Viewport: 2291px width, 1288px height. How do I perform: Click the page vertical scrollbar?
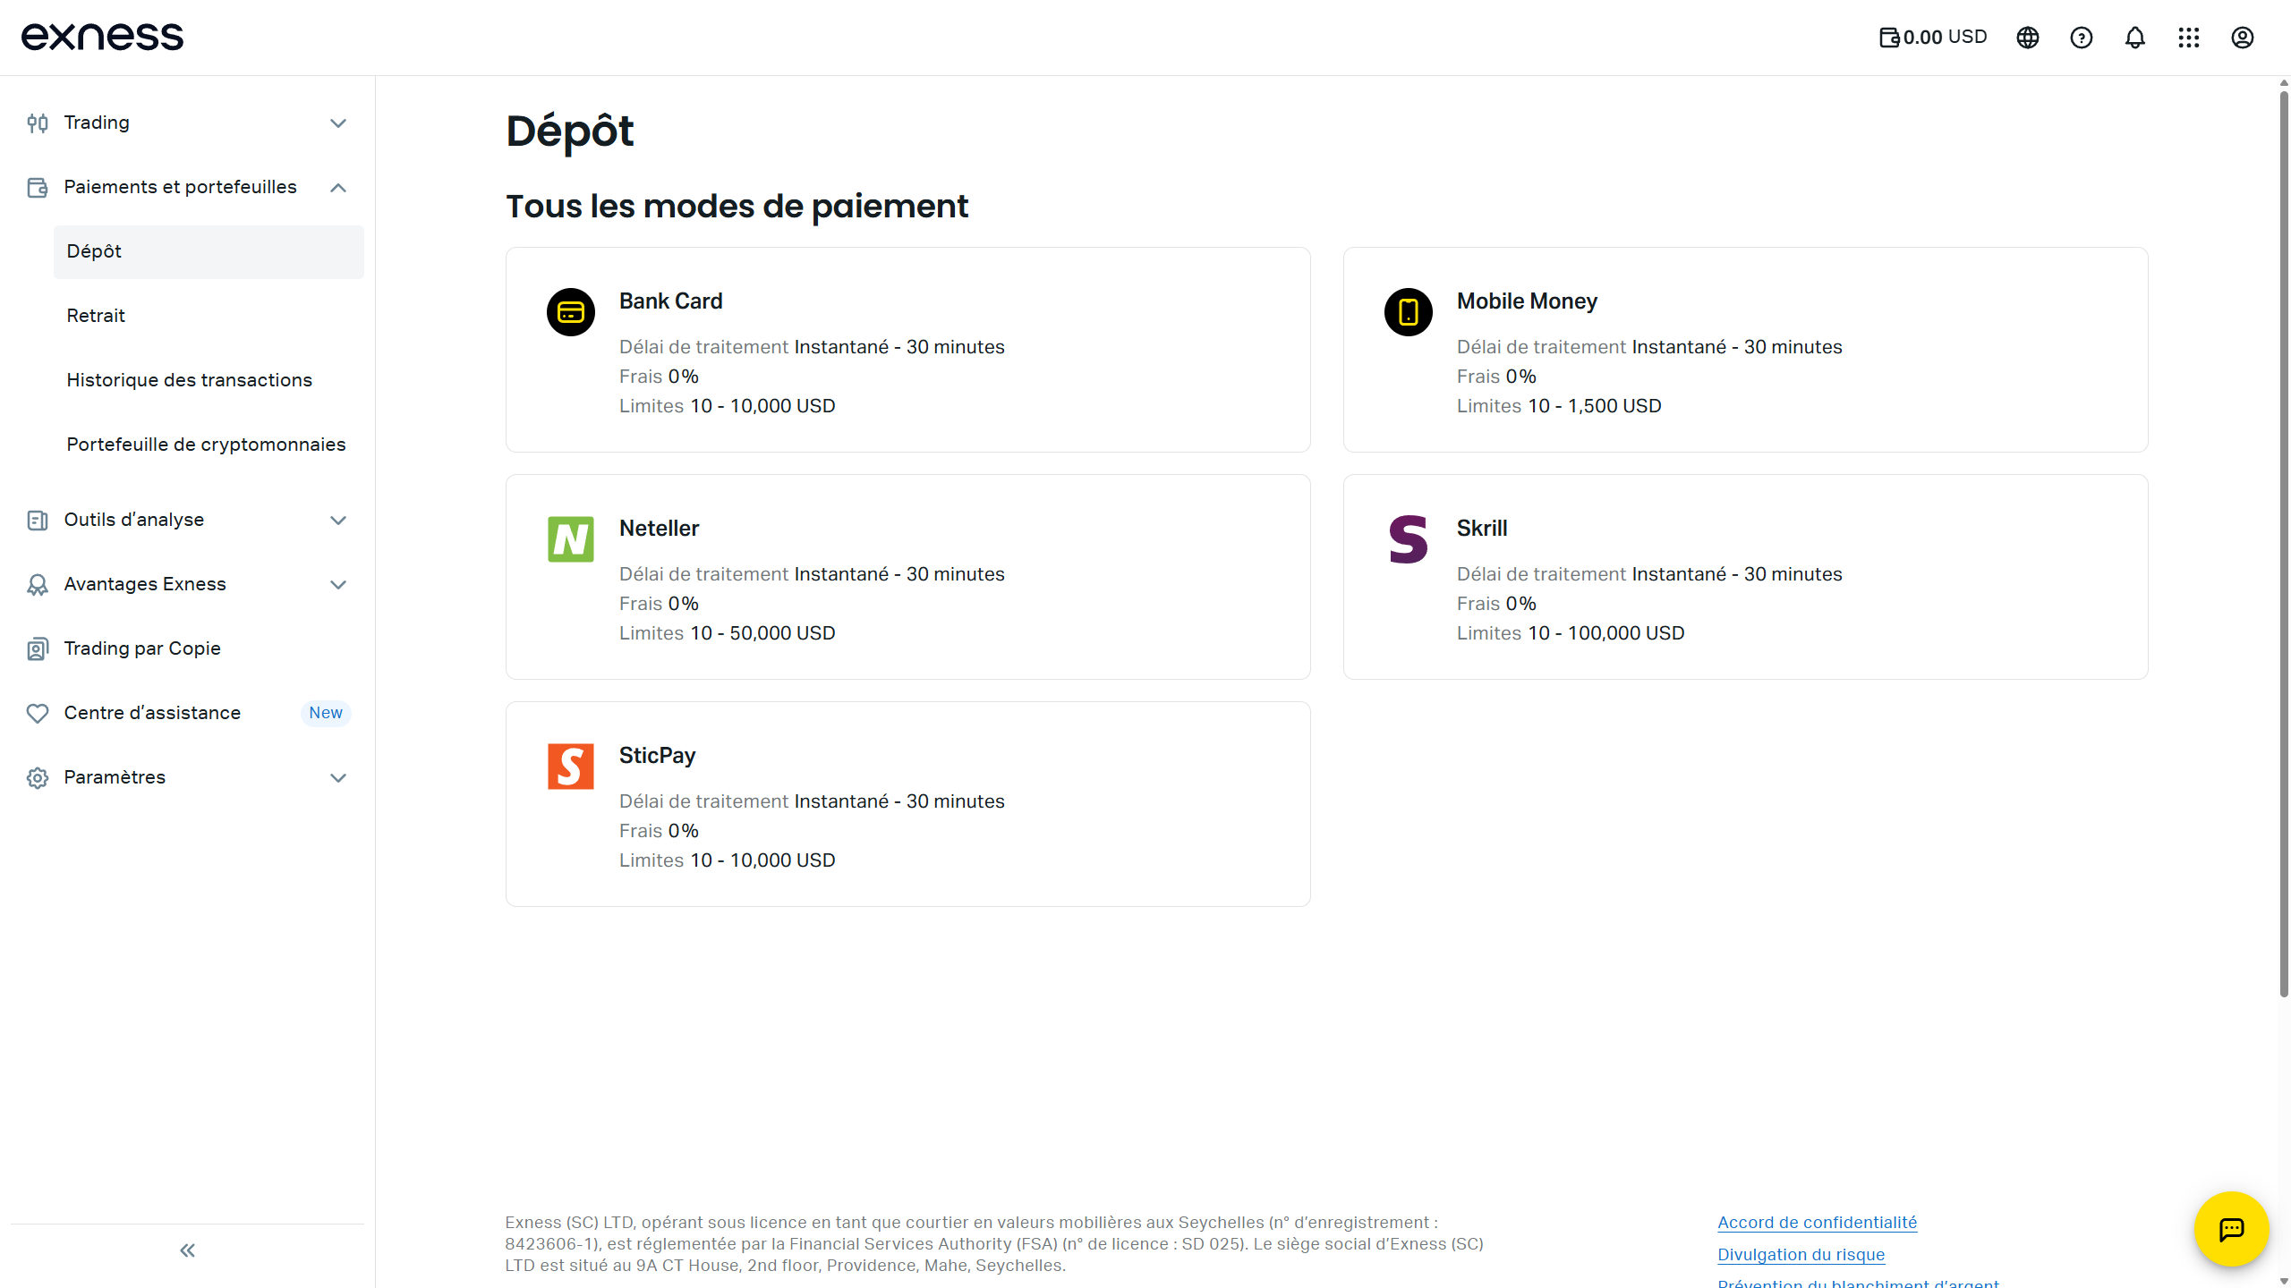(2284, 542)
